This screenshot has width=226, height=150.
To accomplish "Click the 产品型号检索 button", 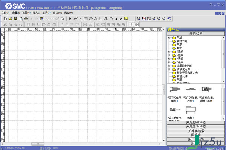I will point(196,123).
